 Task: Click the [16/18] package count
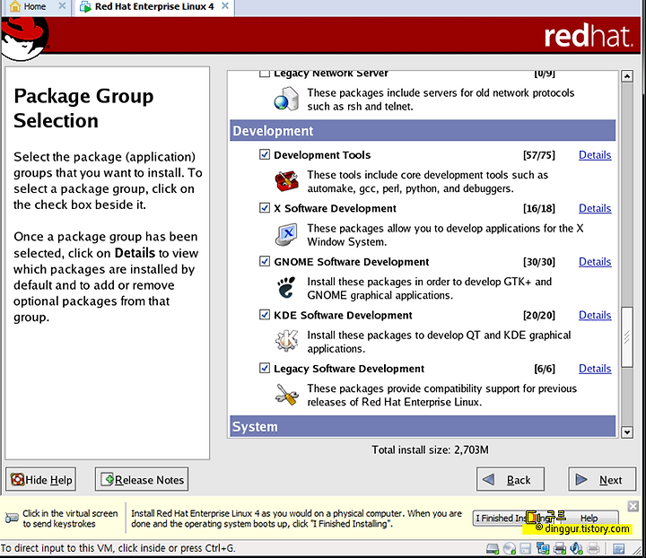tap(539, 208)
